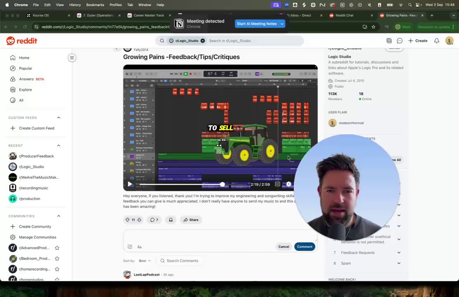Share the Growing Pains post
The height and width of the screenshot is (297, 459).
pyautogui.click(x=191, y=219)
